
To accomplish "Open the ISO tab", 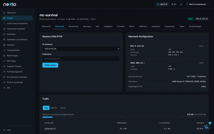I will 97,26.
